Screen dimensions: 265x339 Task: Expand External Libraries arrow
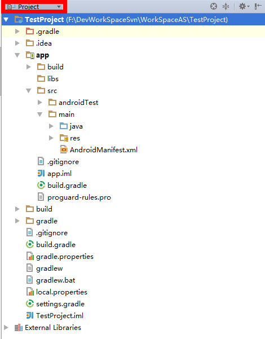(x=6, y=327)
